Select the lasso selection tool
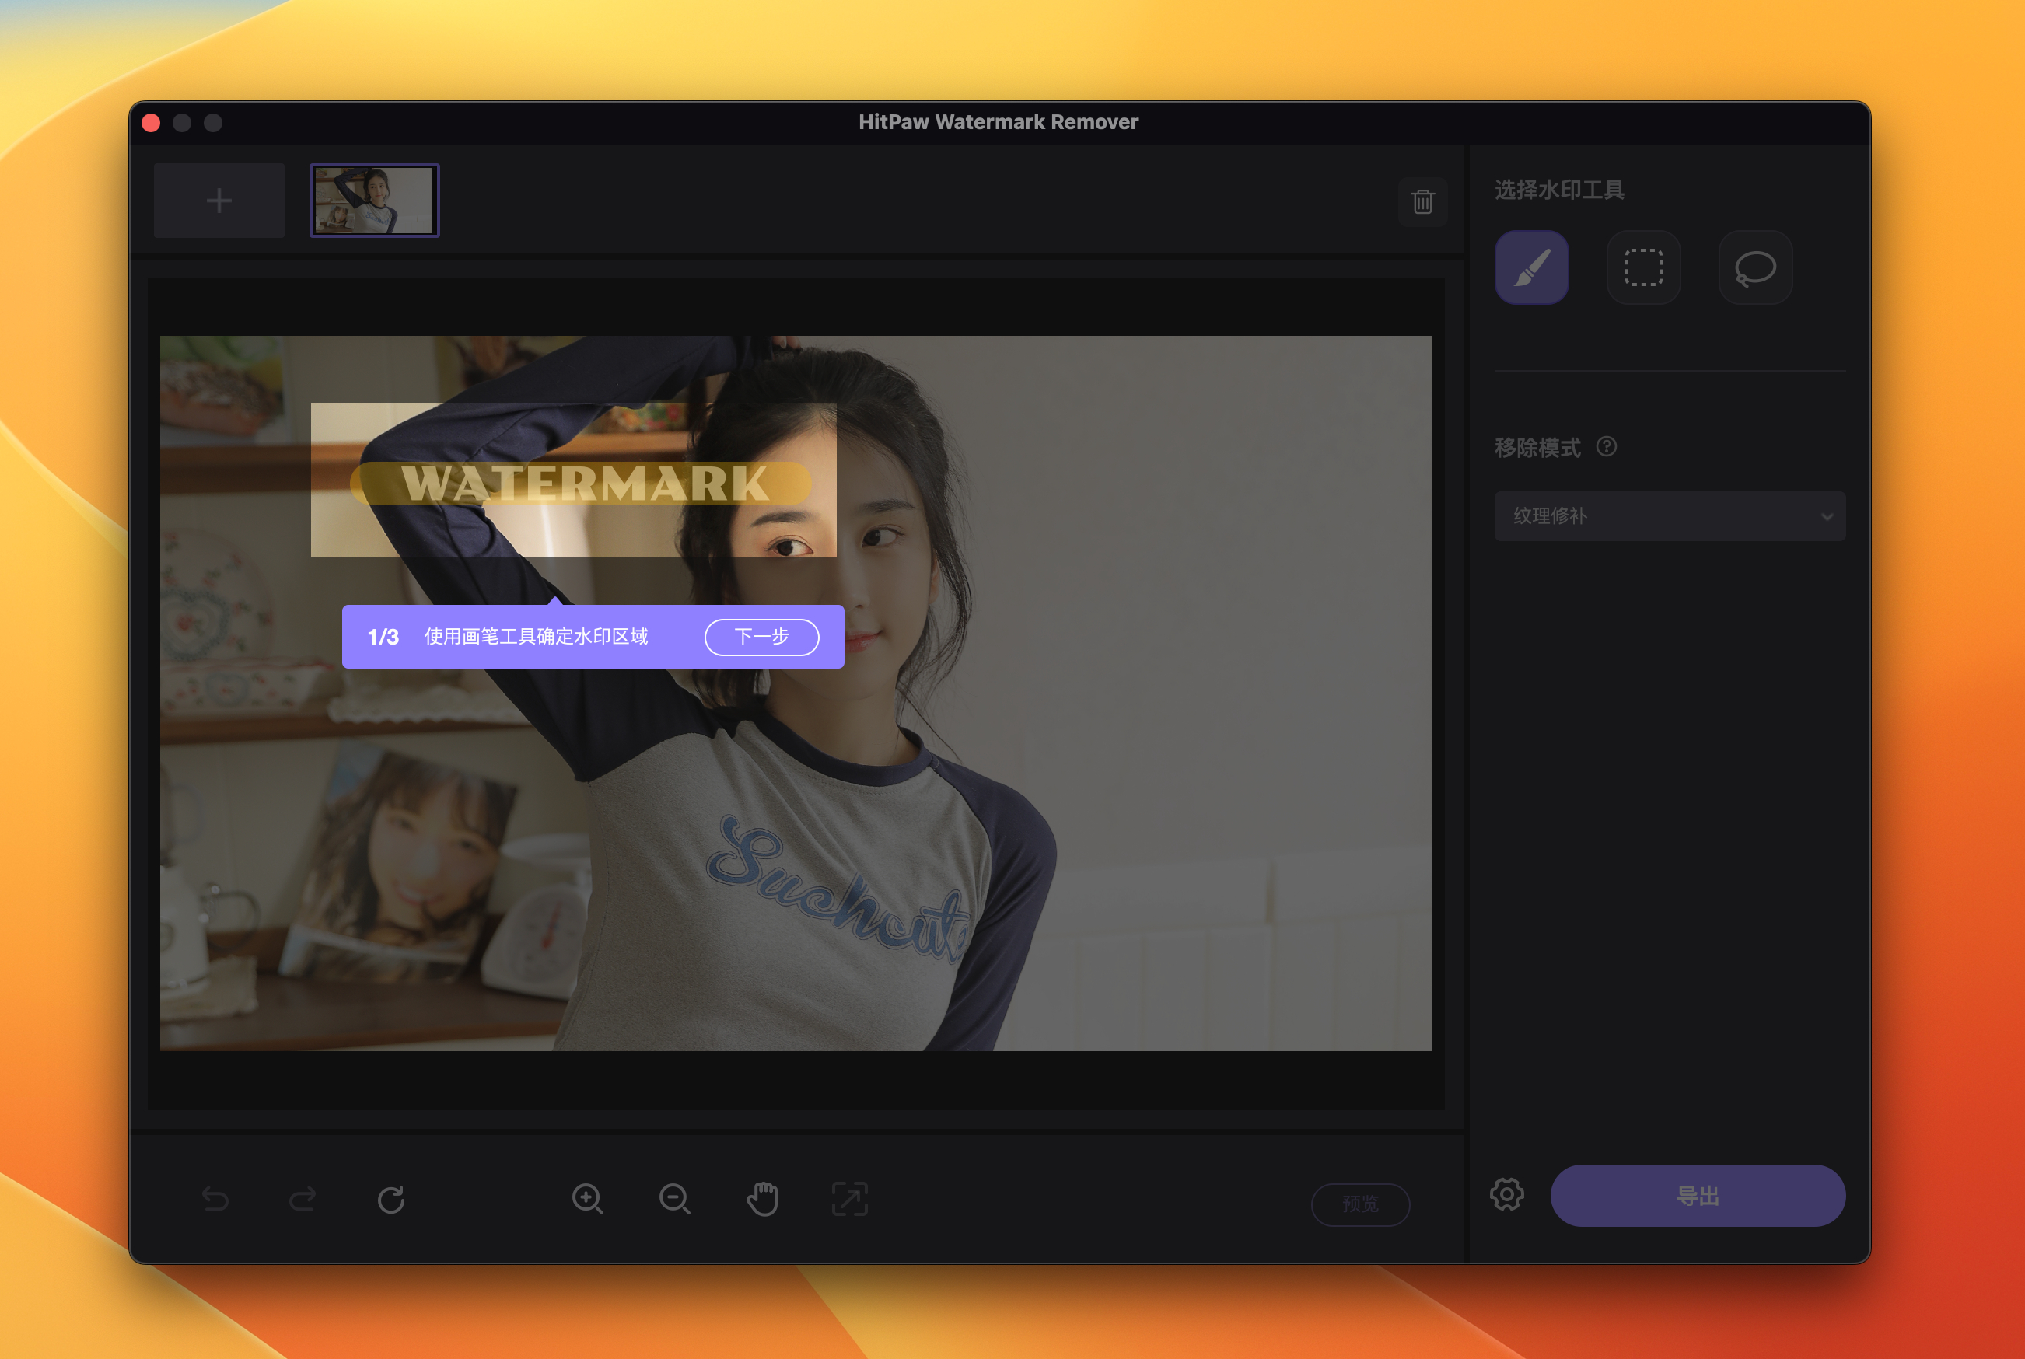The height and width of the screenshot is (1359, 2025). (1754, 267)
